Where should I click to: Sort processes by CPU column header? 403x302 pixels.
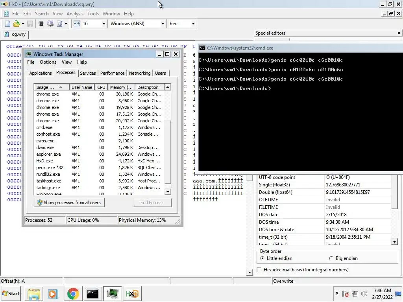click(101, 87)
